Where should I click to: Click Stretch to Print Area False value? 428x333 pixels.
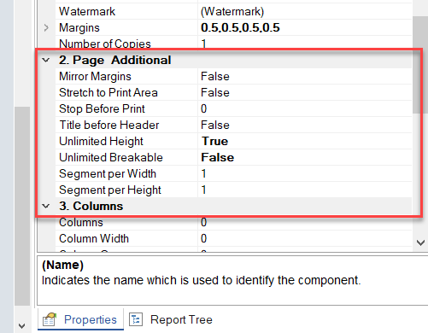(x=305, y=92)
